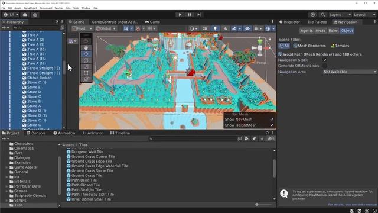The image size is (378, 213).
Task: Select the Transform tool in scene toolbar
Action: pos(86,79)
